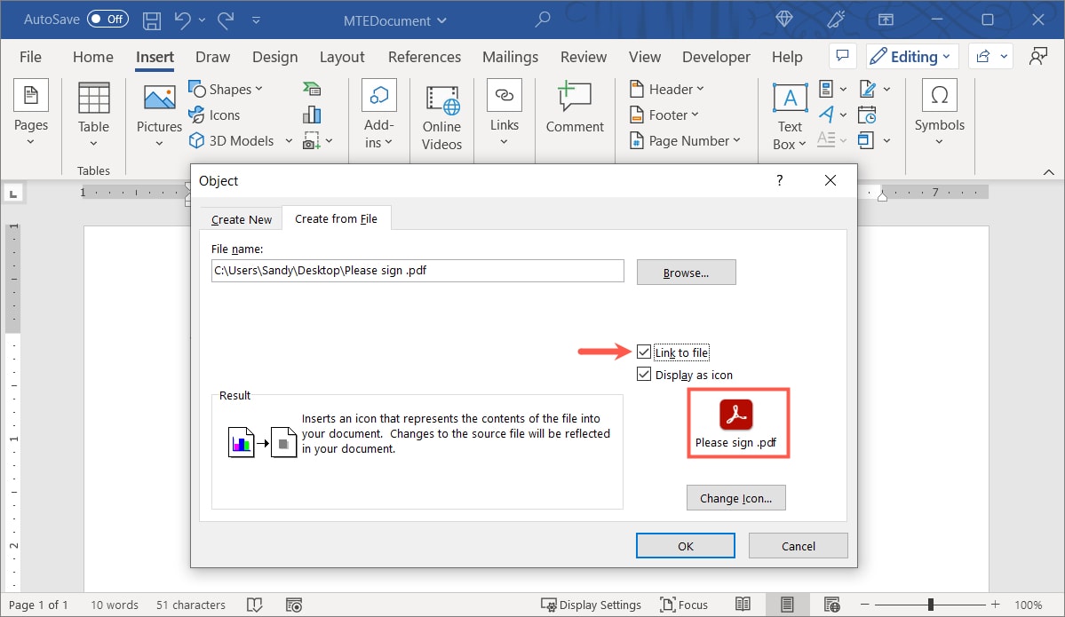The height and width of the screenshot is (617, 1065).
Task: Click the Browse button
Action: point(686,272)
